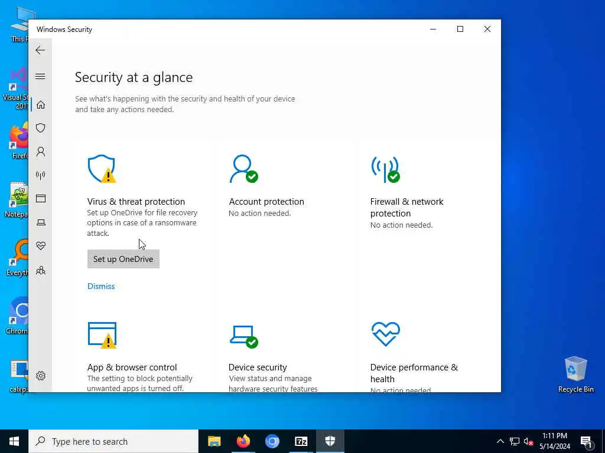605x453 pixels.
Task: Open Device security laptop sidebar icon
Action: click(x=41, y=222)
